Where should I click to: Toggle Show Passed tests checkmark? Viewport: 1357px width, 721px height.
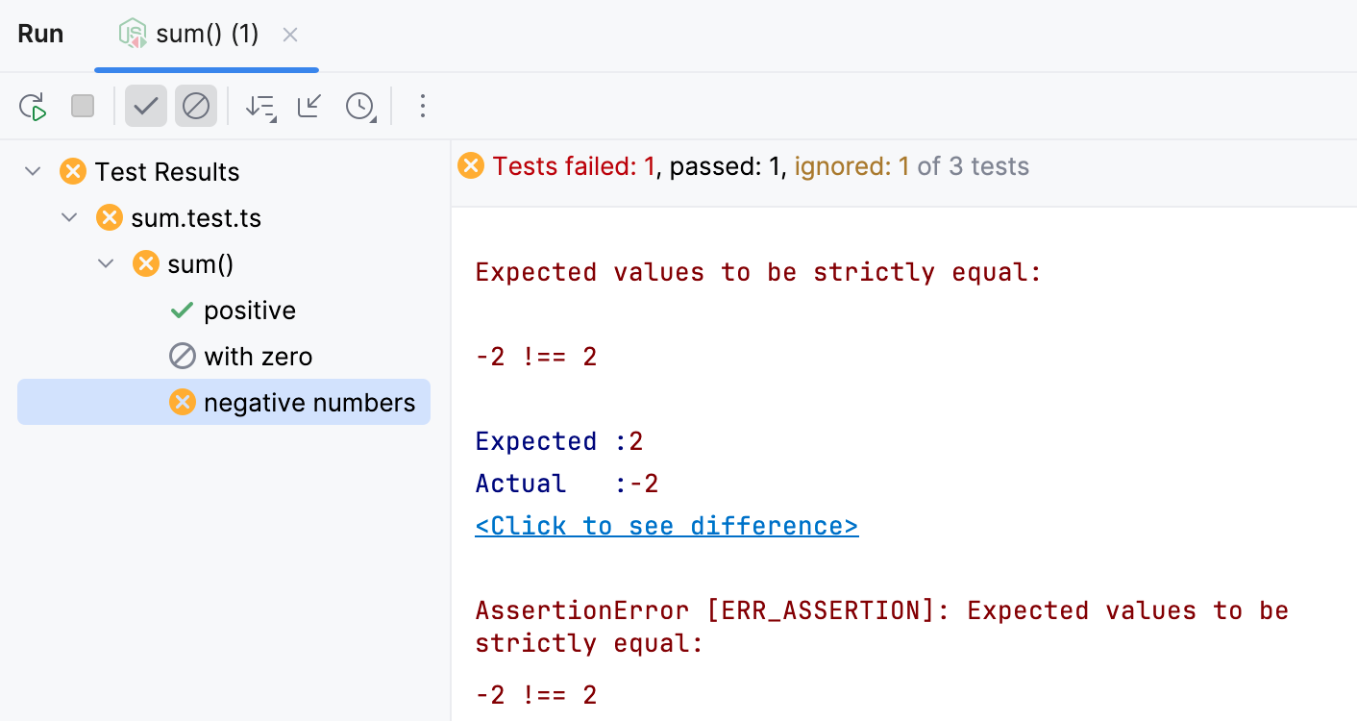point(146,106)
